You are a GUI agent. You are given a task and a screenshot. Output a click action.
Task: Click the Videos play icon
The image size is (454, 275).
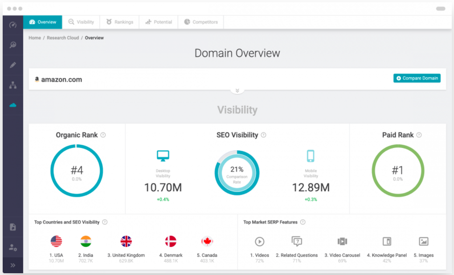pyautogui.click(x=259, y=242)
